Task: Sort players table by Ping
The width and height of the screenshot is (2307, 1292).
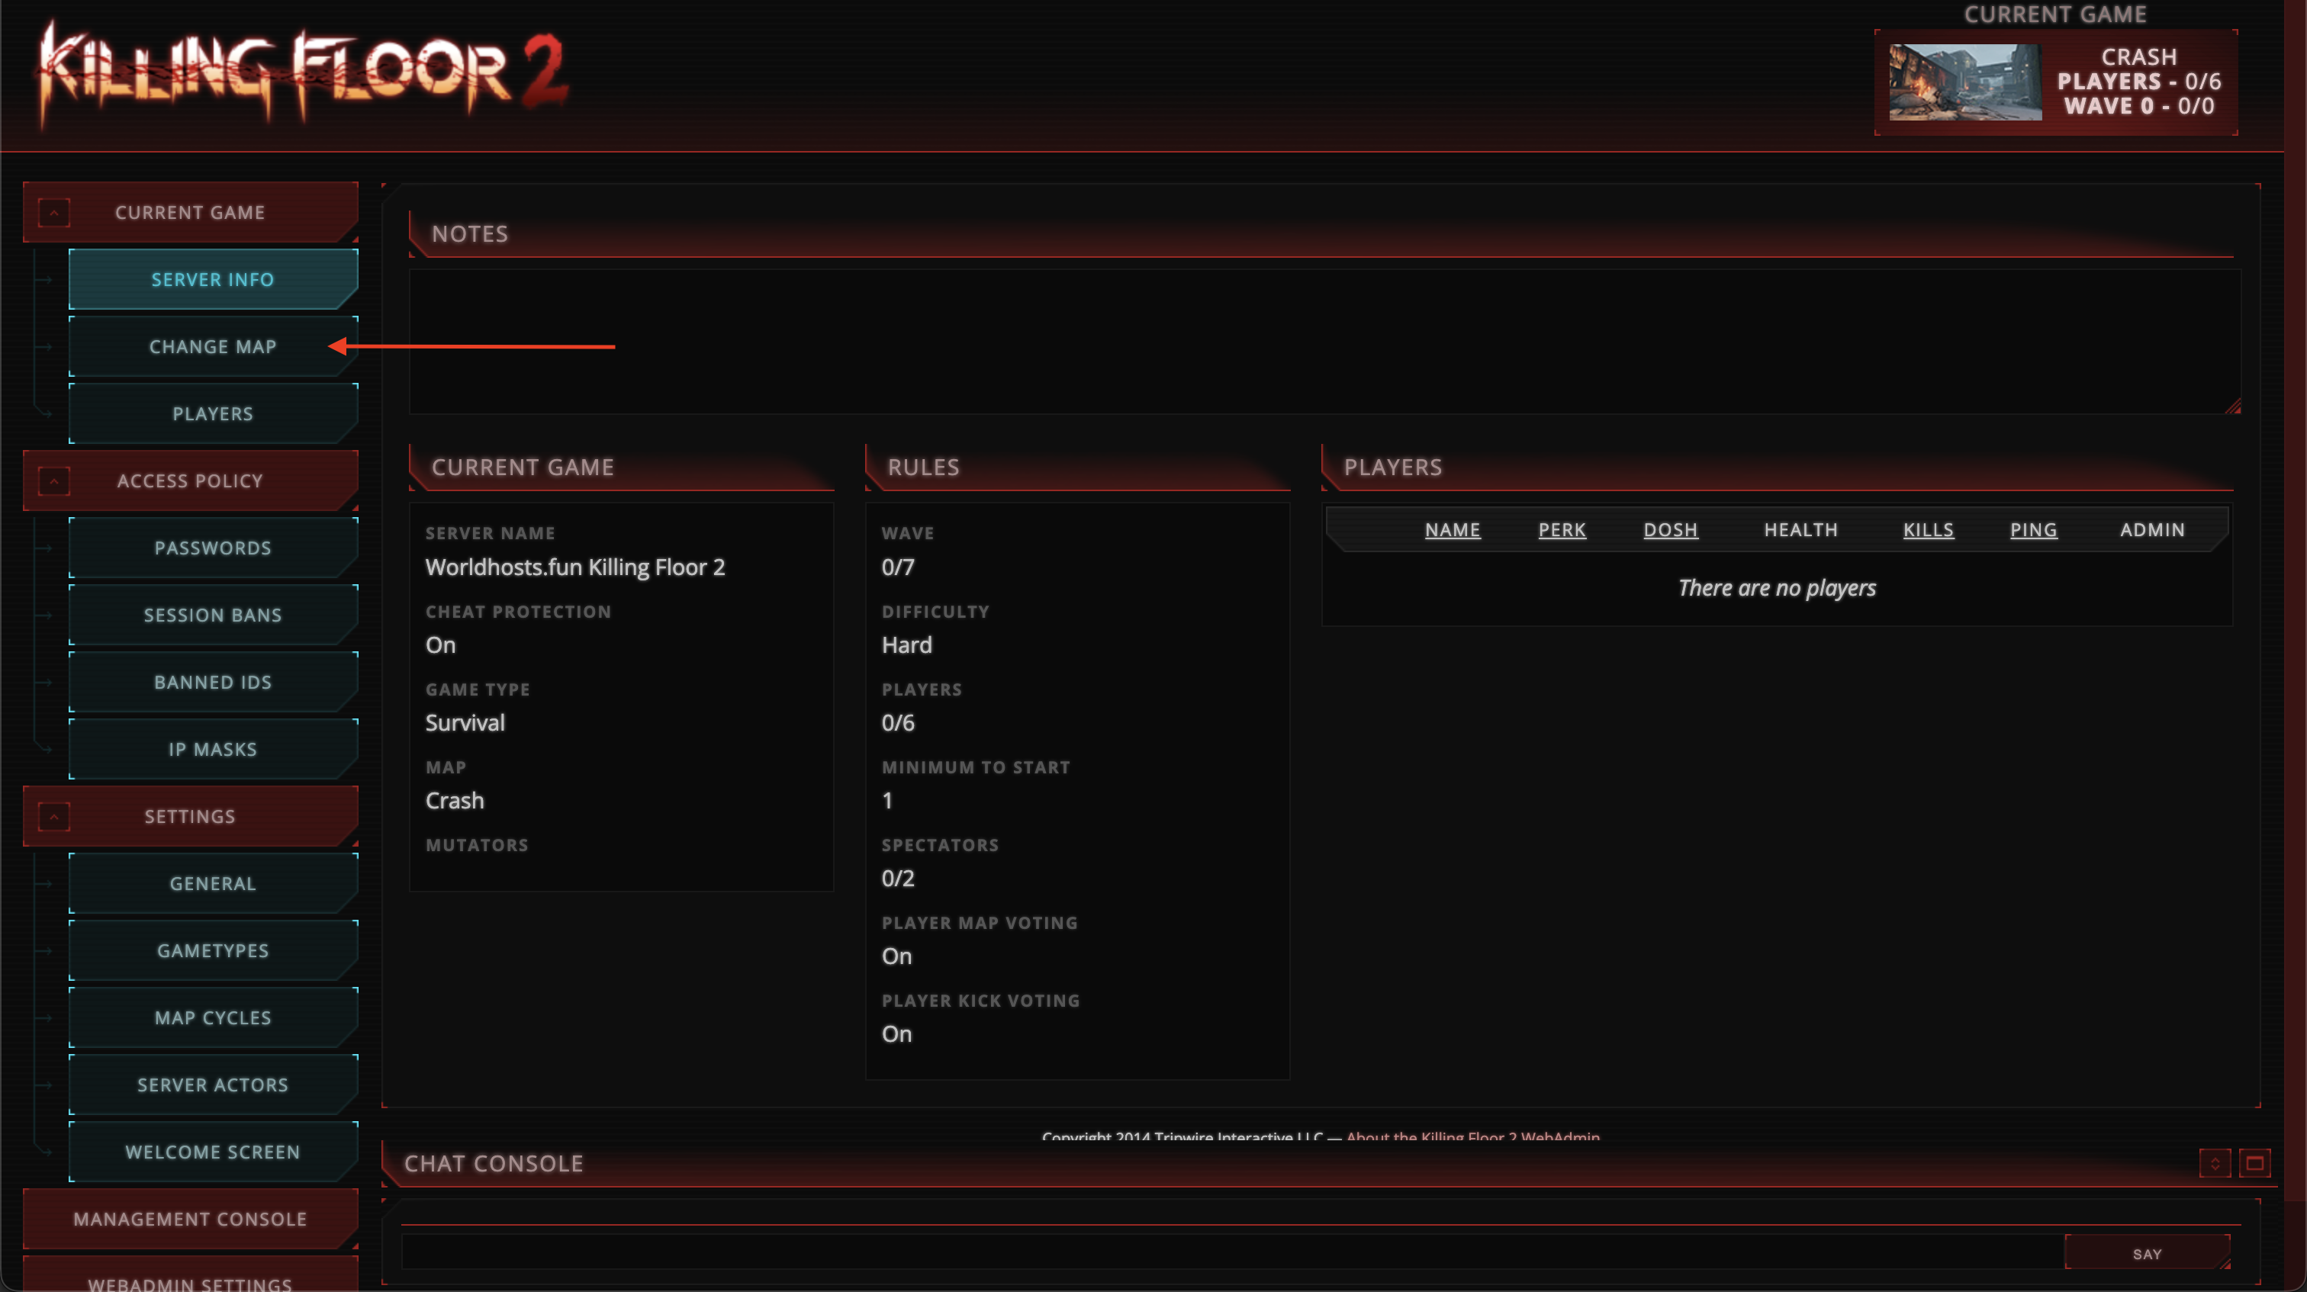Action: click(x=2033, y=530)
